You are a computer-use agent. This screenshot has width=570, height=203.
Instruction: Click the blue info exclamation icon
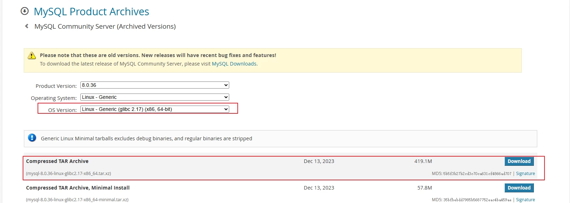click(x=32, y=138)
